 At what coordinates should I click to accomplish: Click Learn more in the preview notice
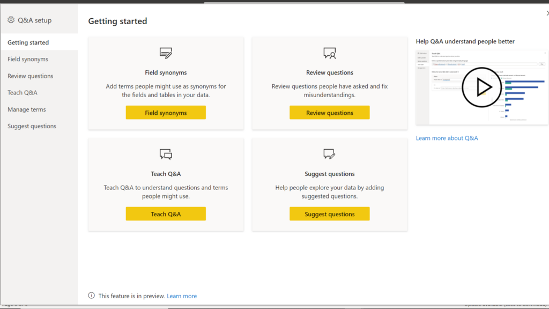(182, 296)
